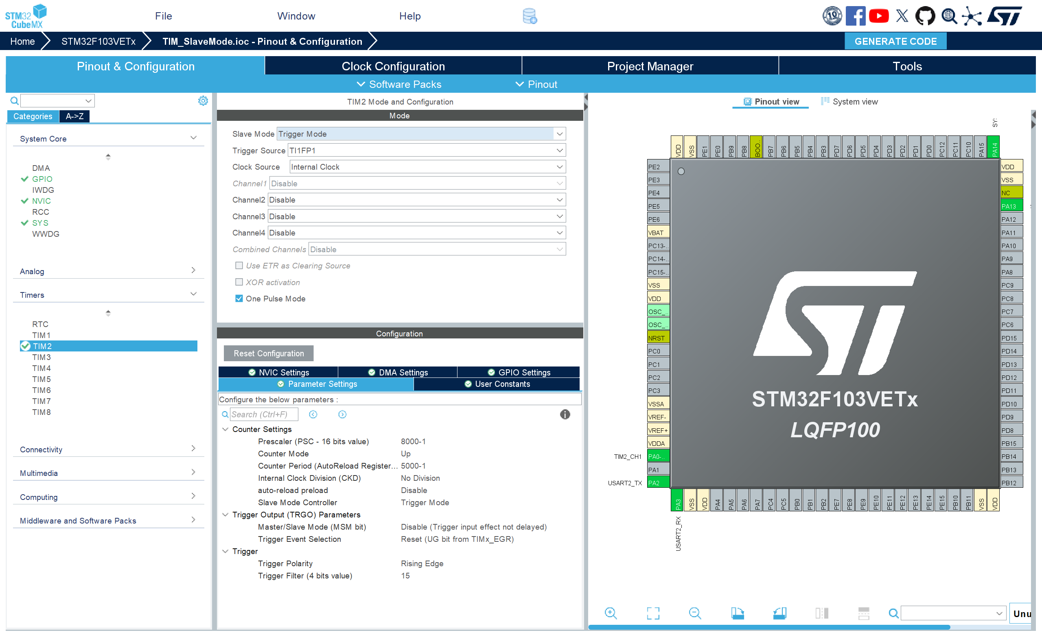Click the GENERATE CODE button

895,41
